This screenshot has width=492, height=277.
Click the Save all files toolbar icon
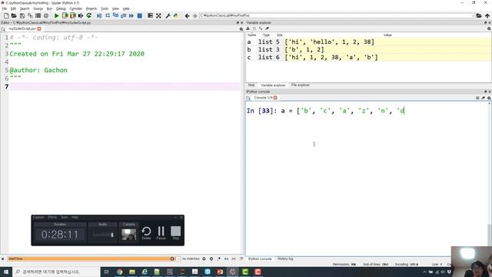30,15
